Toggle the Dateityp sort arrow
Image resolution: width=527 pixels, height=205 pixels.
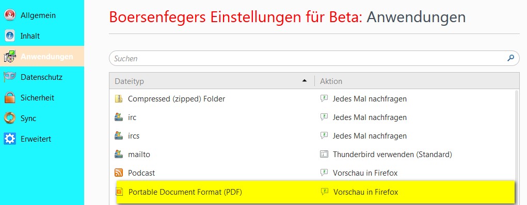[x=305, y=80]
